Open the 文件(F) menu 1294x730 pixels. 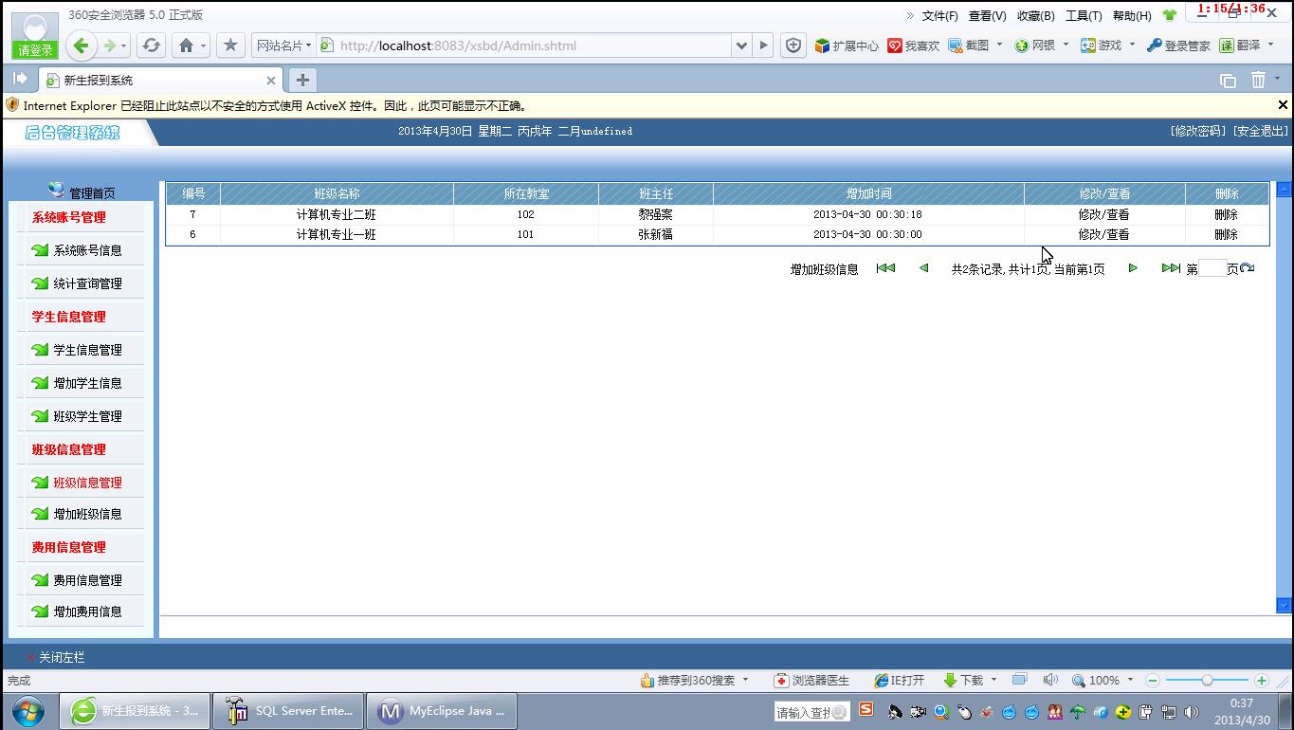pyautogui.click(x=939, y=16)
